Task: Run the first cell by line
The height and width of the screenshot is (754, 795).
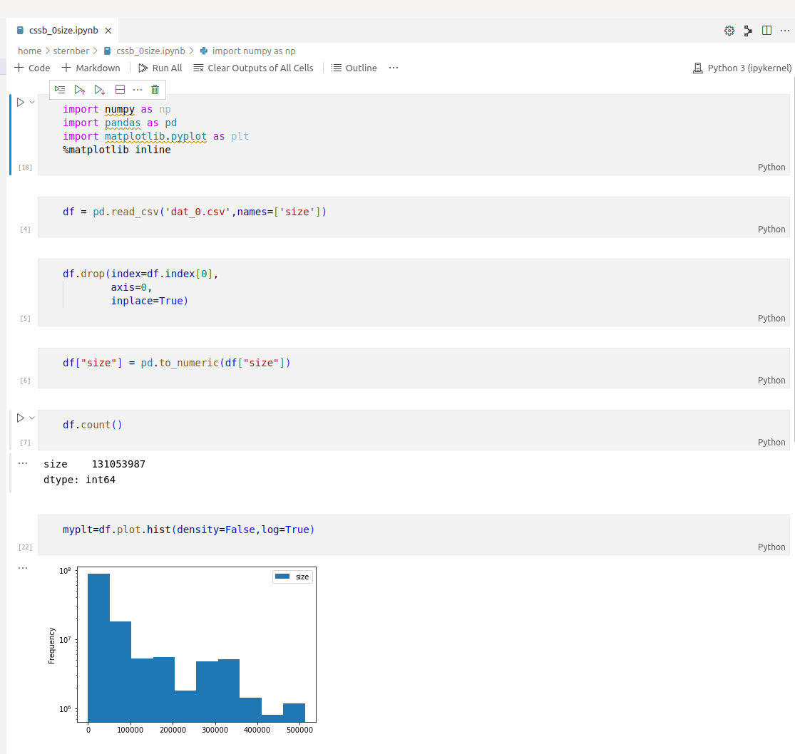Action: coord(60,90)
